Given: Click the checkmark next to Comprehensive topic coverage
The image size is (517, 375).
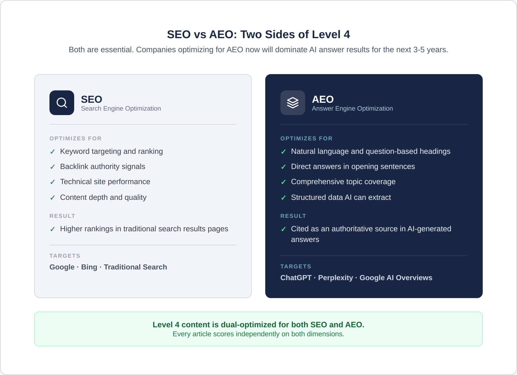Looking at the screenshot, I should (284, 182).
